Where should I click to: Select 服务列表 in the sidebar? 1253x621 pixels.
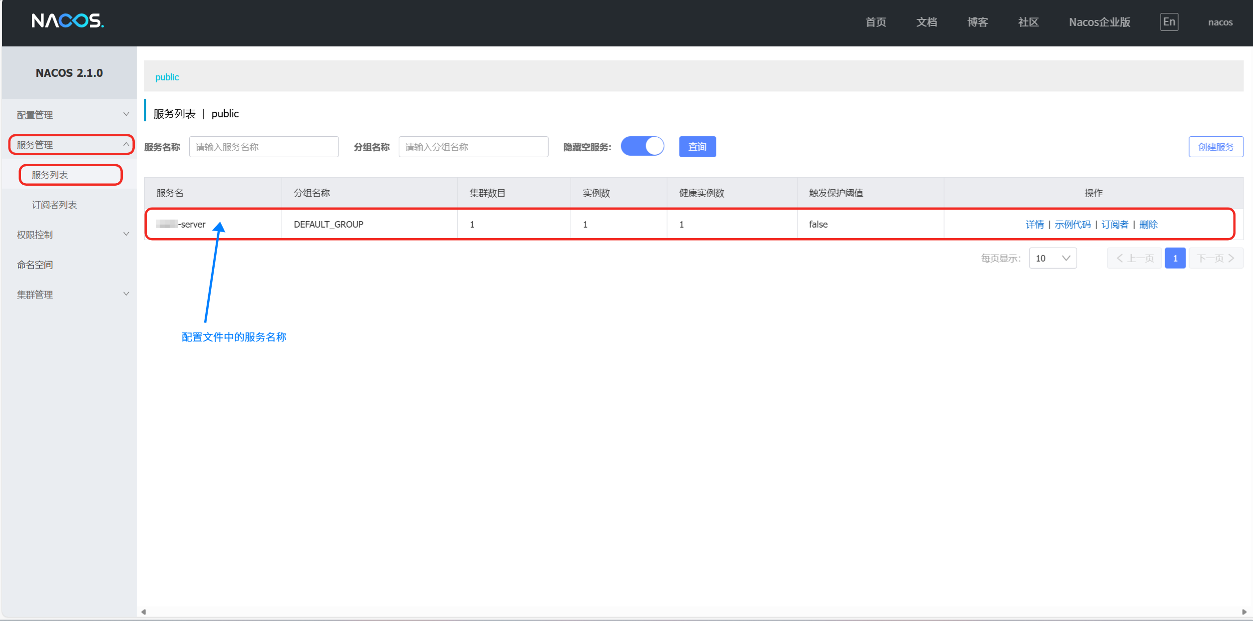pos(50,175)
